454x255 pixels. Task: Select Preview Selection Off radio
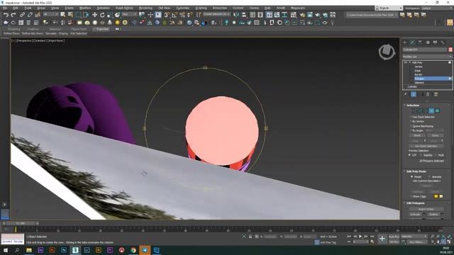410,155
